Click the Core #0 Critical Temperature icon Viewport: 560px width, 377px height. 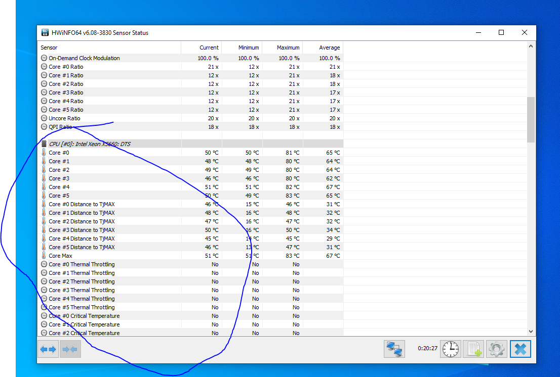coord(44,316)
